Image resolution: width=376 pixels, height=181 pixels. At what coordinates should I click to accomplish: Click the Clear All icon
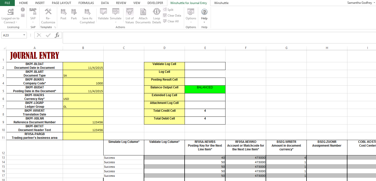tap(165, 21)
